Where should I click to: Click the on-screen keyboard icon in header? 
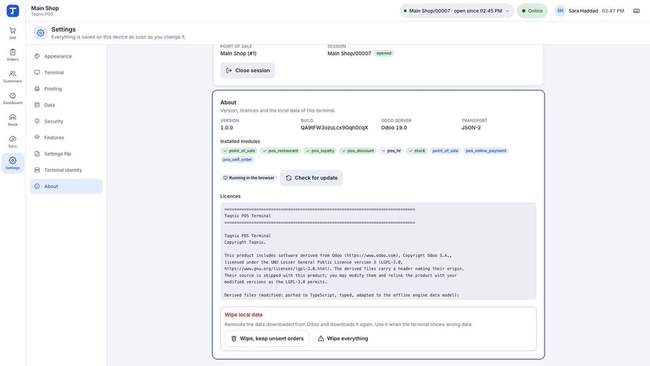[636, 11]
